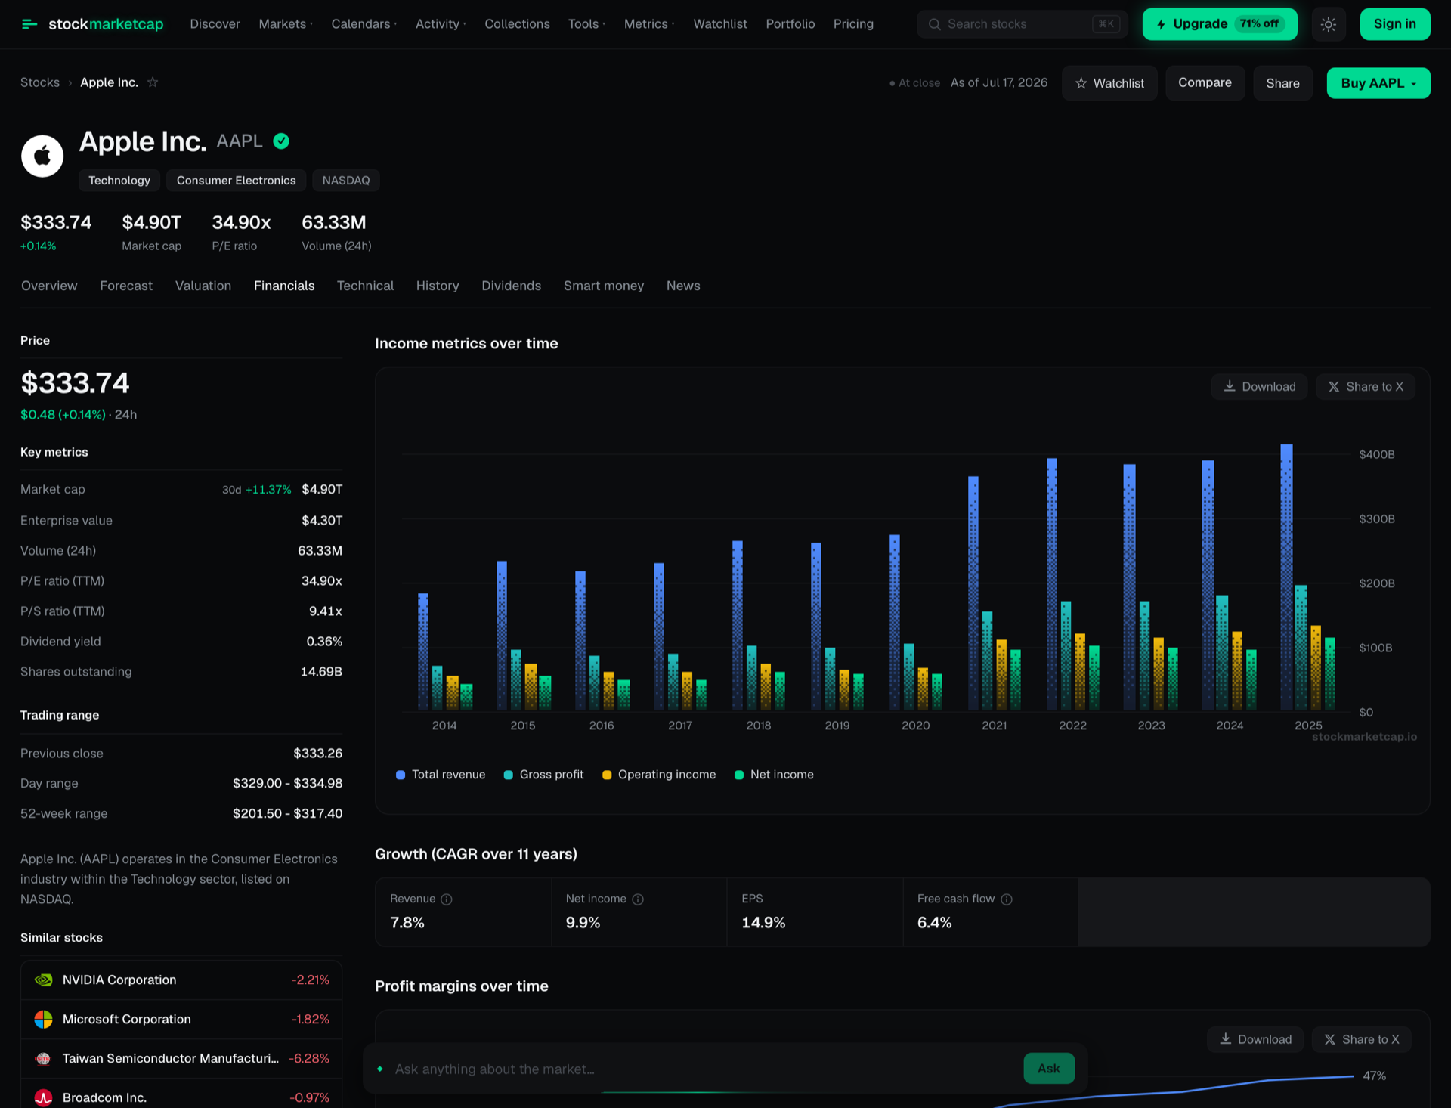Click the Microsoft Corporation logo icon
1451x1108 pixels.
[44, 1020]
